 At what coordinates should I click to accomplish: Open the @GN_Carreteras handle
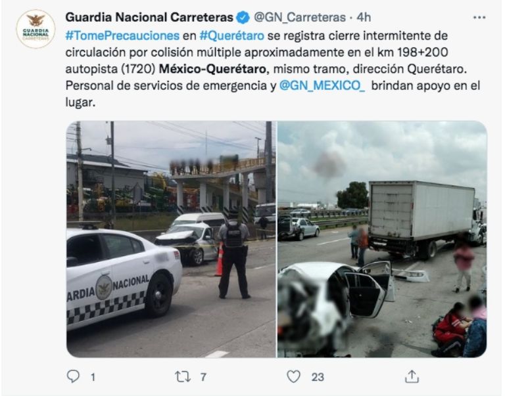[300, 17]
